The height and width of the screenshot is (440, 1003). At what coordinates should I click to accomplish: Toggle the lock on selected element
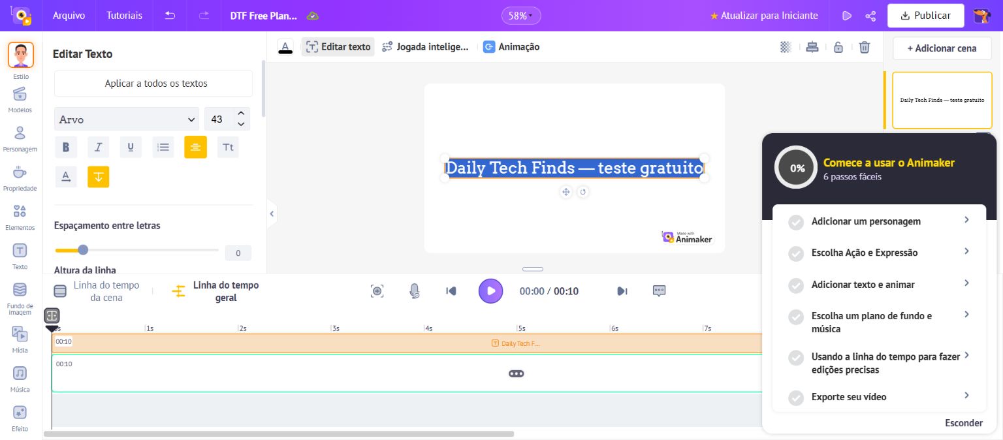838,47
